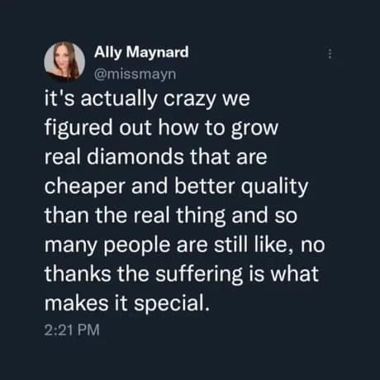Open the three-dot more options menu
This screenshot has height=380, width=380.
point(330,54)
